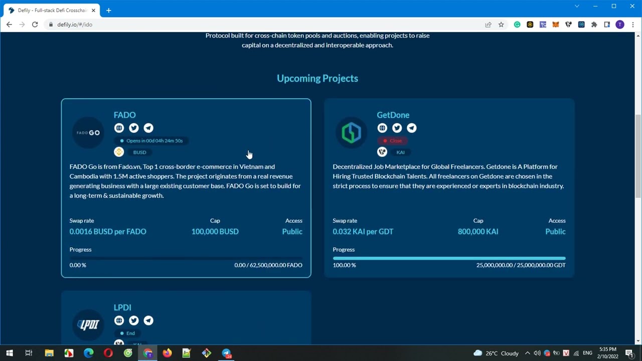Viewport: 642px width, 361px height.
Task: Open Chrome tab search dropdown arrow
Action: [x=577, y=6]
